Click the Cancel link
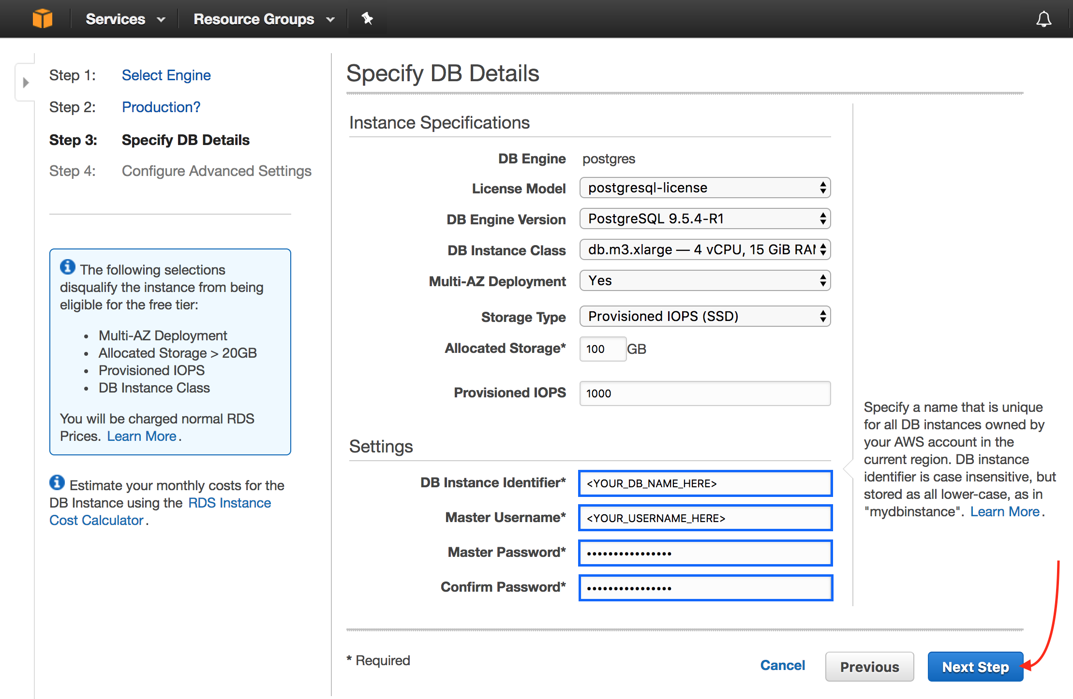The width and height of the screenshot is (1073, 699). 782,665
